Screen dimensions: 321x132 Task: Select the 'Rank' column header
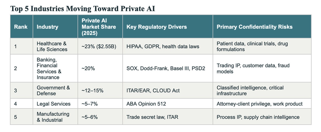tap(21, 27)
